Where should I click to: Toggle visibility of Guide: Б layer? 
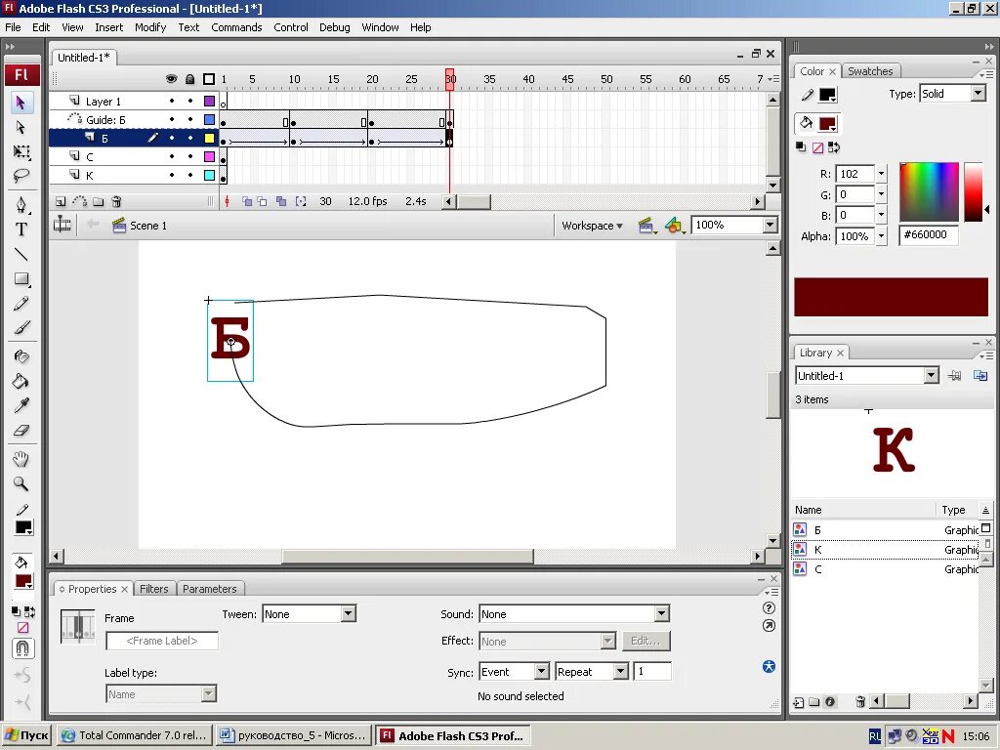pos(172,119)
